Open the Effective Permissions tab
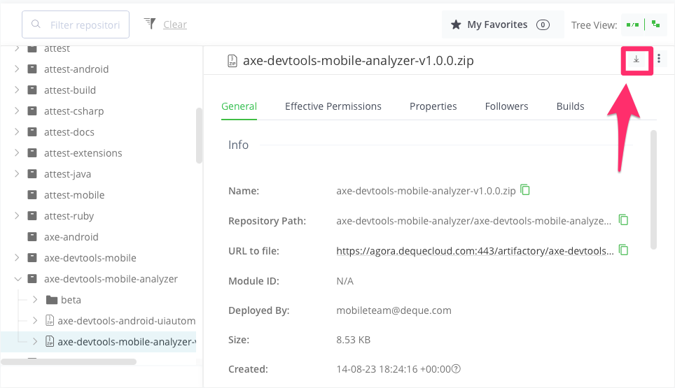 point(333,106)
